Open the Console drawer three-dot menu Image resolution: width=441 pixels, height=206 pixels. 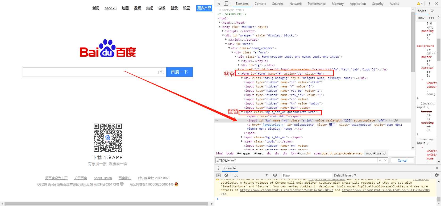(x=219, y=168)
